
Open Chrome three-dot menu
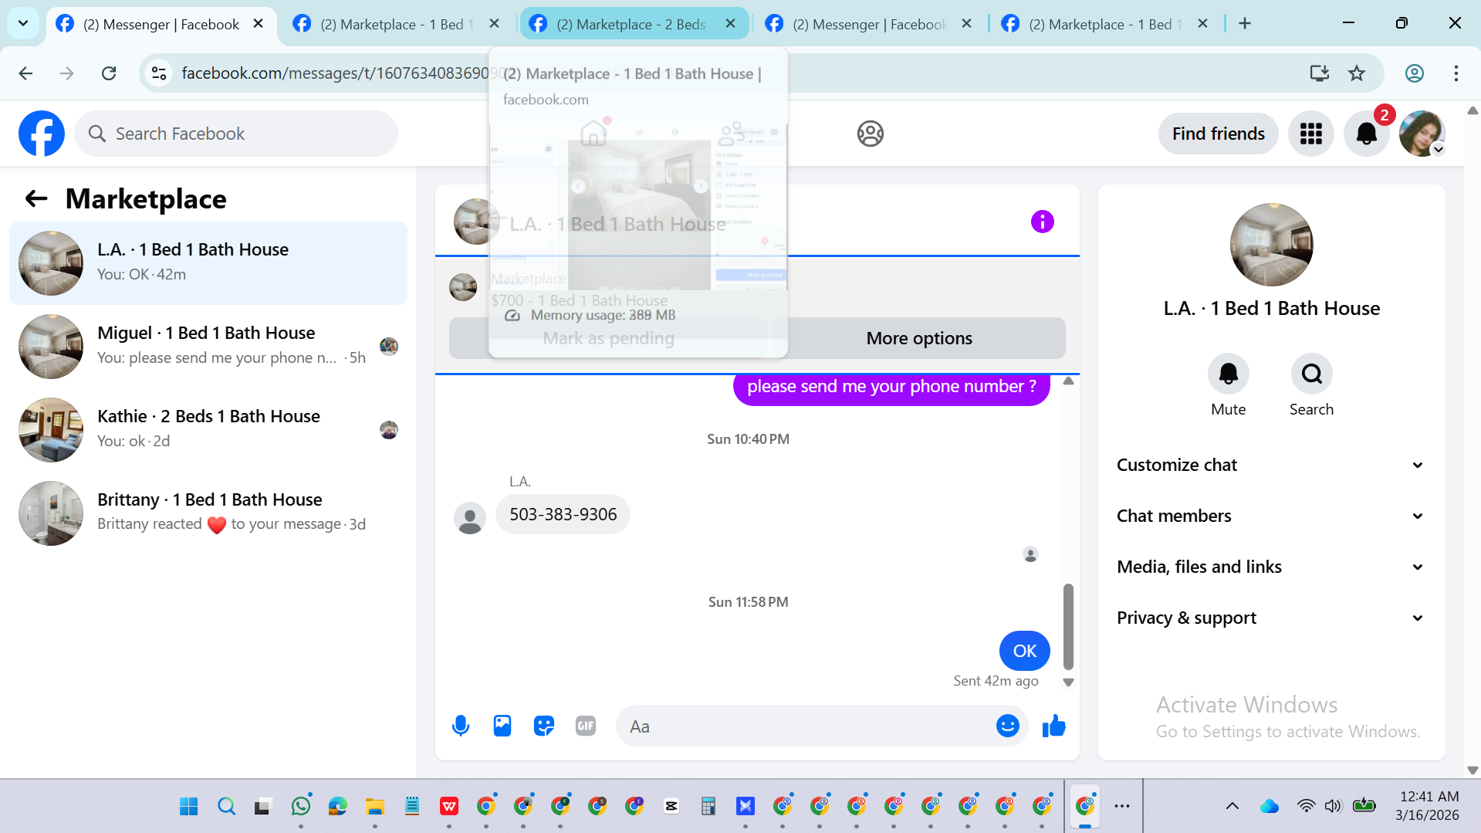pyautogui.click(x=1456, y=73)
